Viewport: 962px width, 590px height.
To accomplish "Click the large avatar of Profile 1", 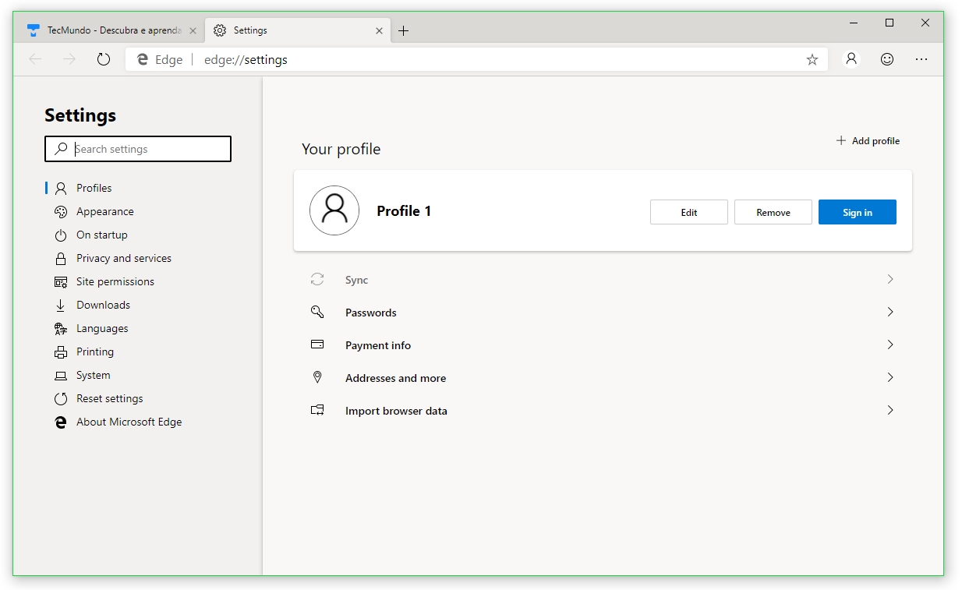I will pyautogui.click(x=334, y=210).
